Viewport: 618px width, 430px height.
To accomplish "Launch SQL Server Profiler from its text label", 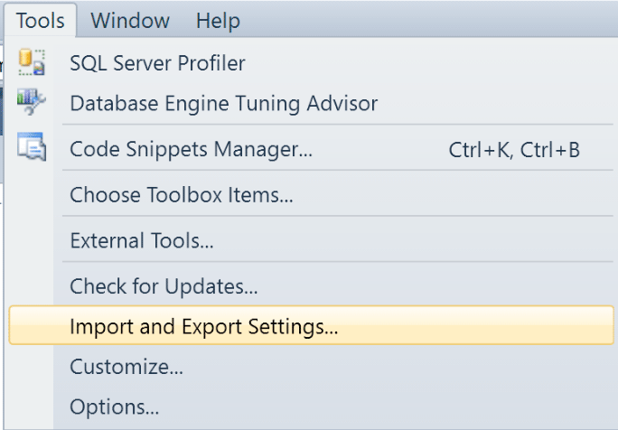I will (x=157, y=63).
